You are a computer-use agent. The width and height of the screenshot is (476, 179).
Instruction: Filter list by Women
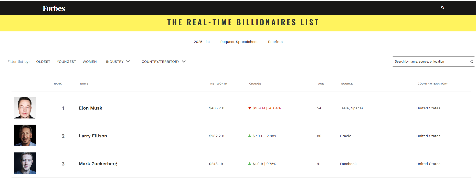point(90,62)
